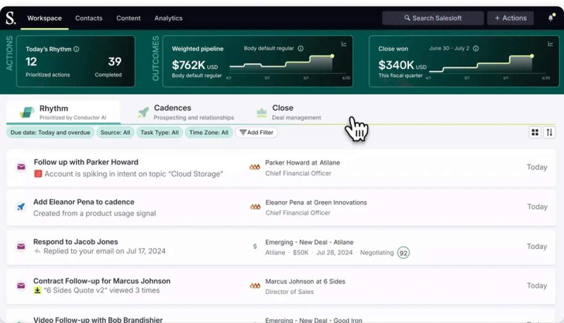
Task: Click dollar deal icon for Emerging - New Deal - Atilane
Action: point(255,246)
